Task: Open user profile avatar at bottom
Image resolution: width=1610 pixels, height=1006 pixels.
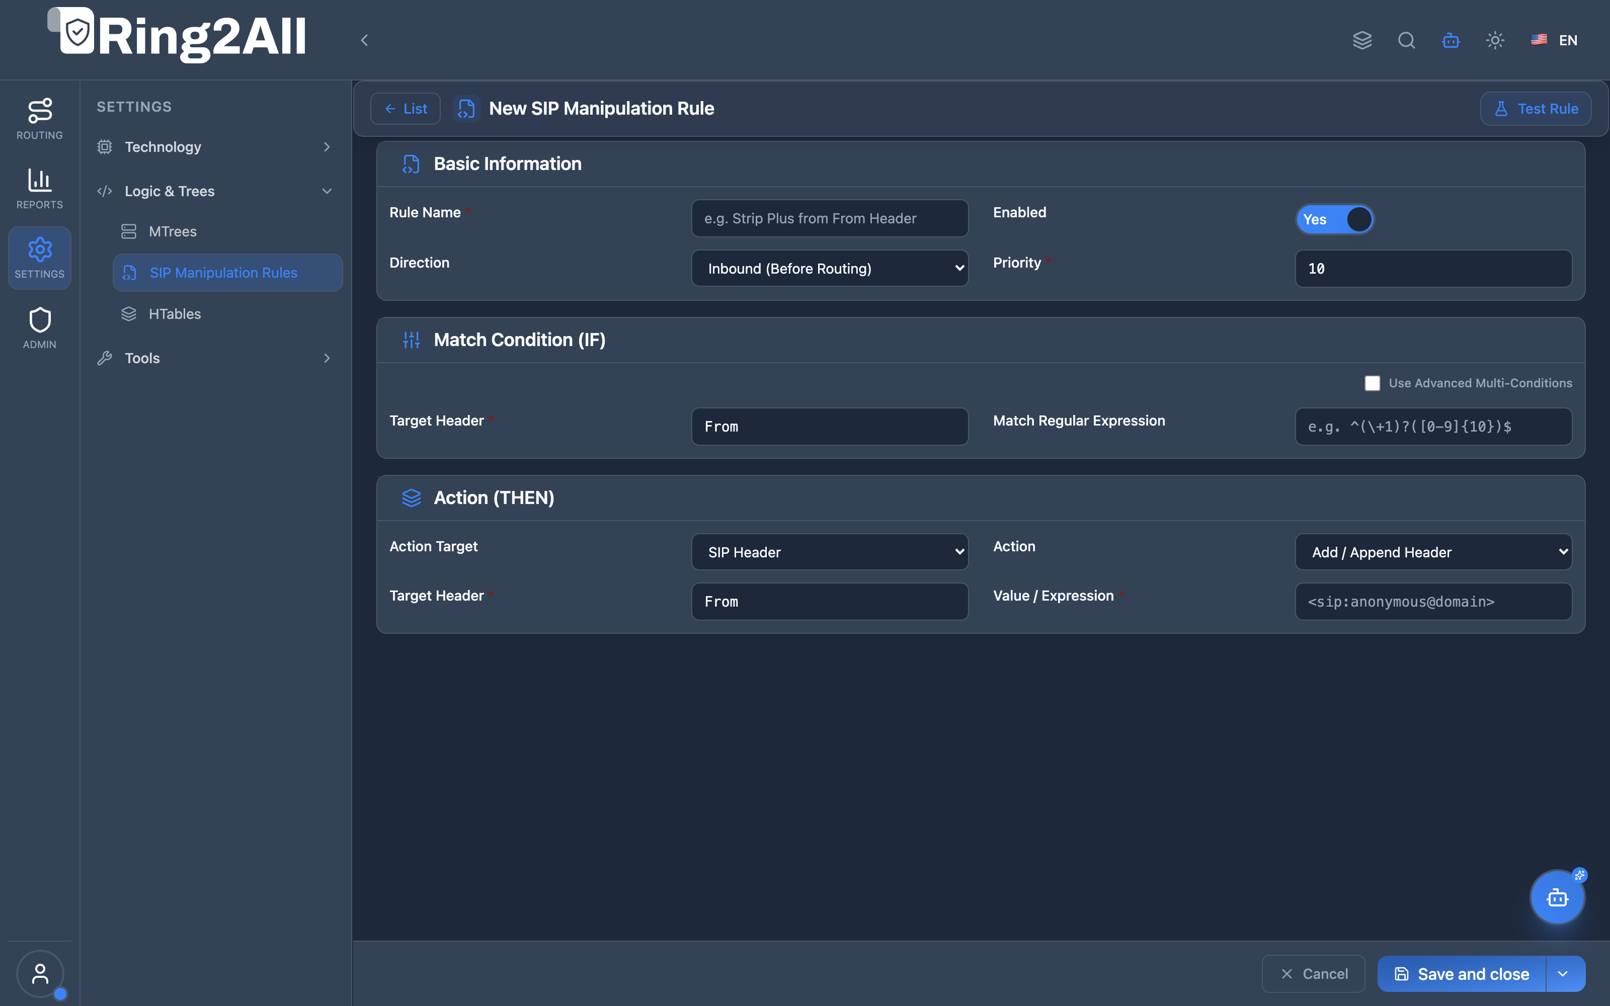Action: [40, 973]
